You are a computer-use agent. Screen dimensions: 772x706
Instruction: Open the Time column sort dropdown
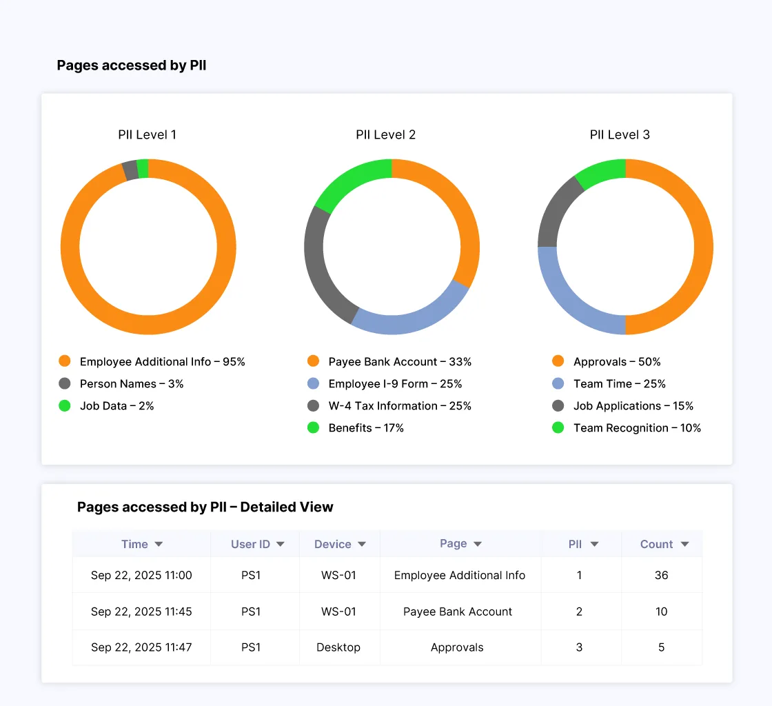159,543
